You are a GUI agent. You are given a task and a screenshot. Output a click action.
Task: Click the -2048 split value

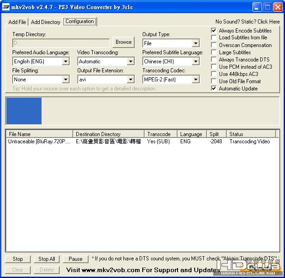216,141
